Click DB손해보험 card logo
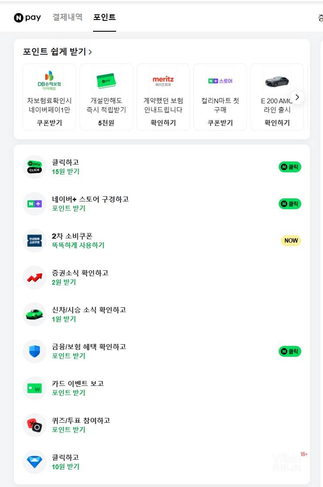This screenshot has width=323, height=487. (x=49, y=80)
